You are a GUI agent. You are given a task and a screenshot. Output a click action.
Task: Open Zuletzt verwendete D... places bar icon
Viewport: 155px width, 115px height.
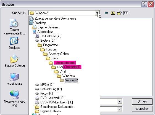click(x=14, y=27)
